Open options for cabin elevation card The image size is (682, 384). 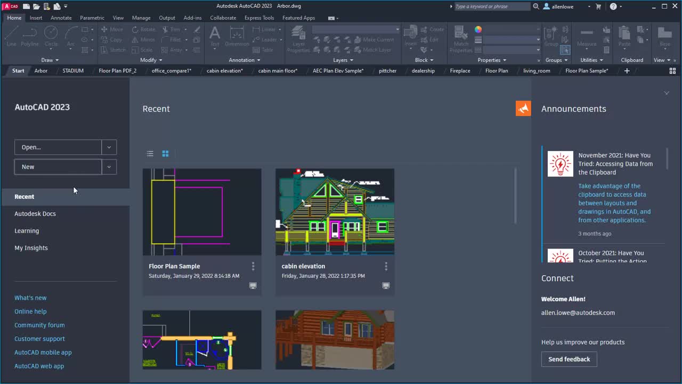point(386,266)
